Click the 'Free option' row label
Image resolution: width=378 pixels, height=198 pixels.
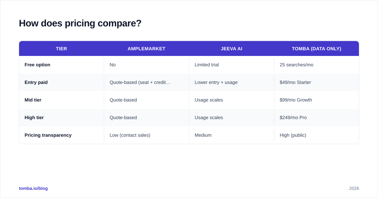coord(37,65)
